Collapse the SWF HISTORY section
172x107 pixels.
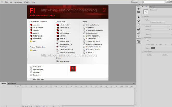[x=142, y=52]
